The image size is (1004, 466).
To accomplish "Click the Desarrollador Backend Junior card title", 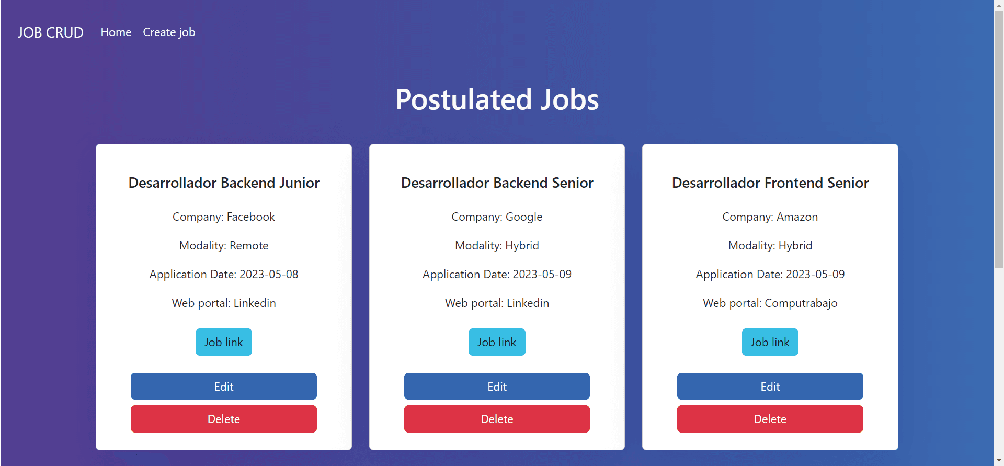I will 224,183.
